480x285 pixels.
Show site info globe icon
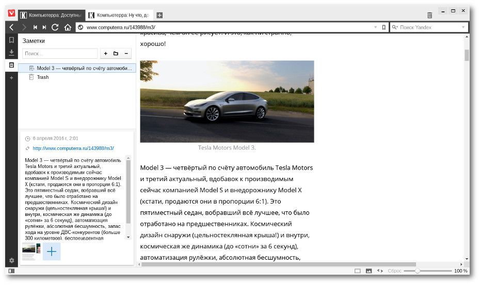81,27
